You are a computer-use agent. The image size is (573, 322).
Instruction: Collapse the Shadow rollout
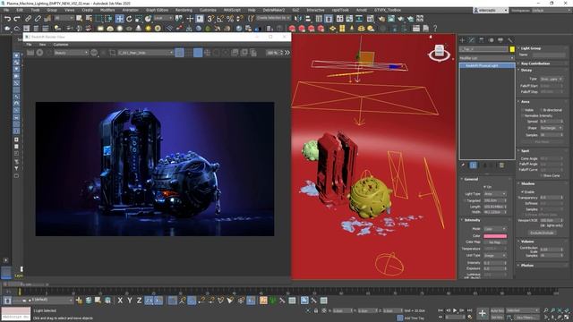[x=527, y=183]
